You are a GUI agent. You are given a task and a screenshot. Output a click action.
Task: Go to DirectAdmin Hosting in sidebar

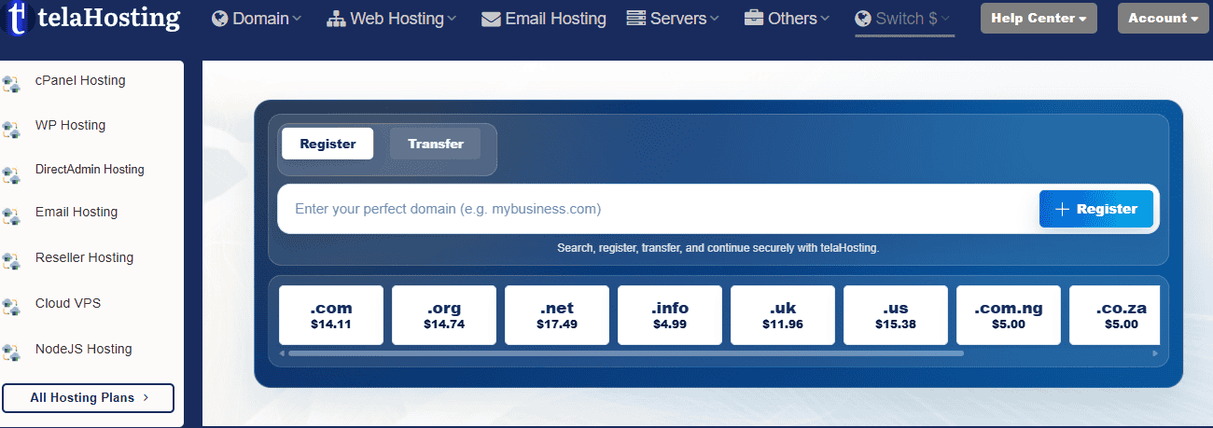click(90, 170)
